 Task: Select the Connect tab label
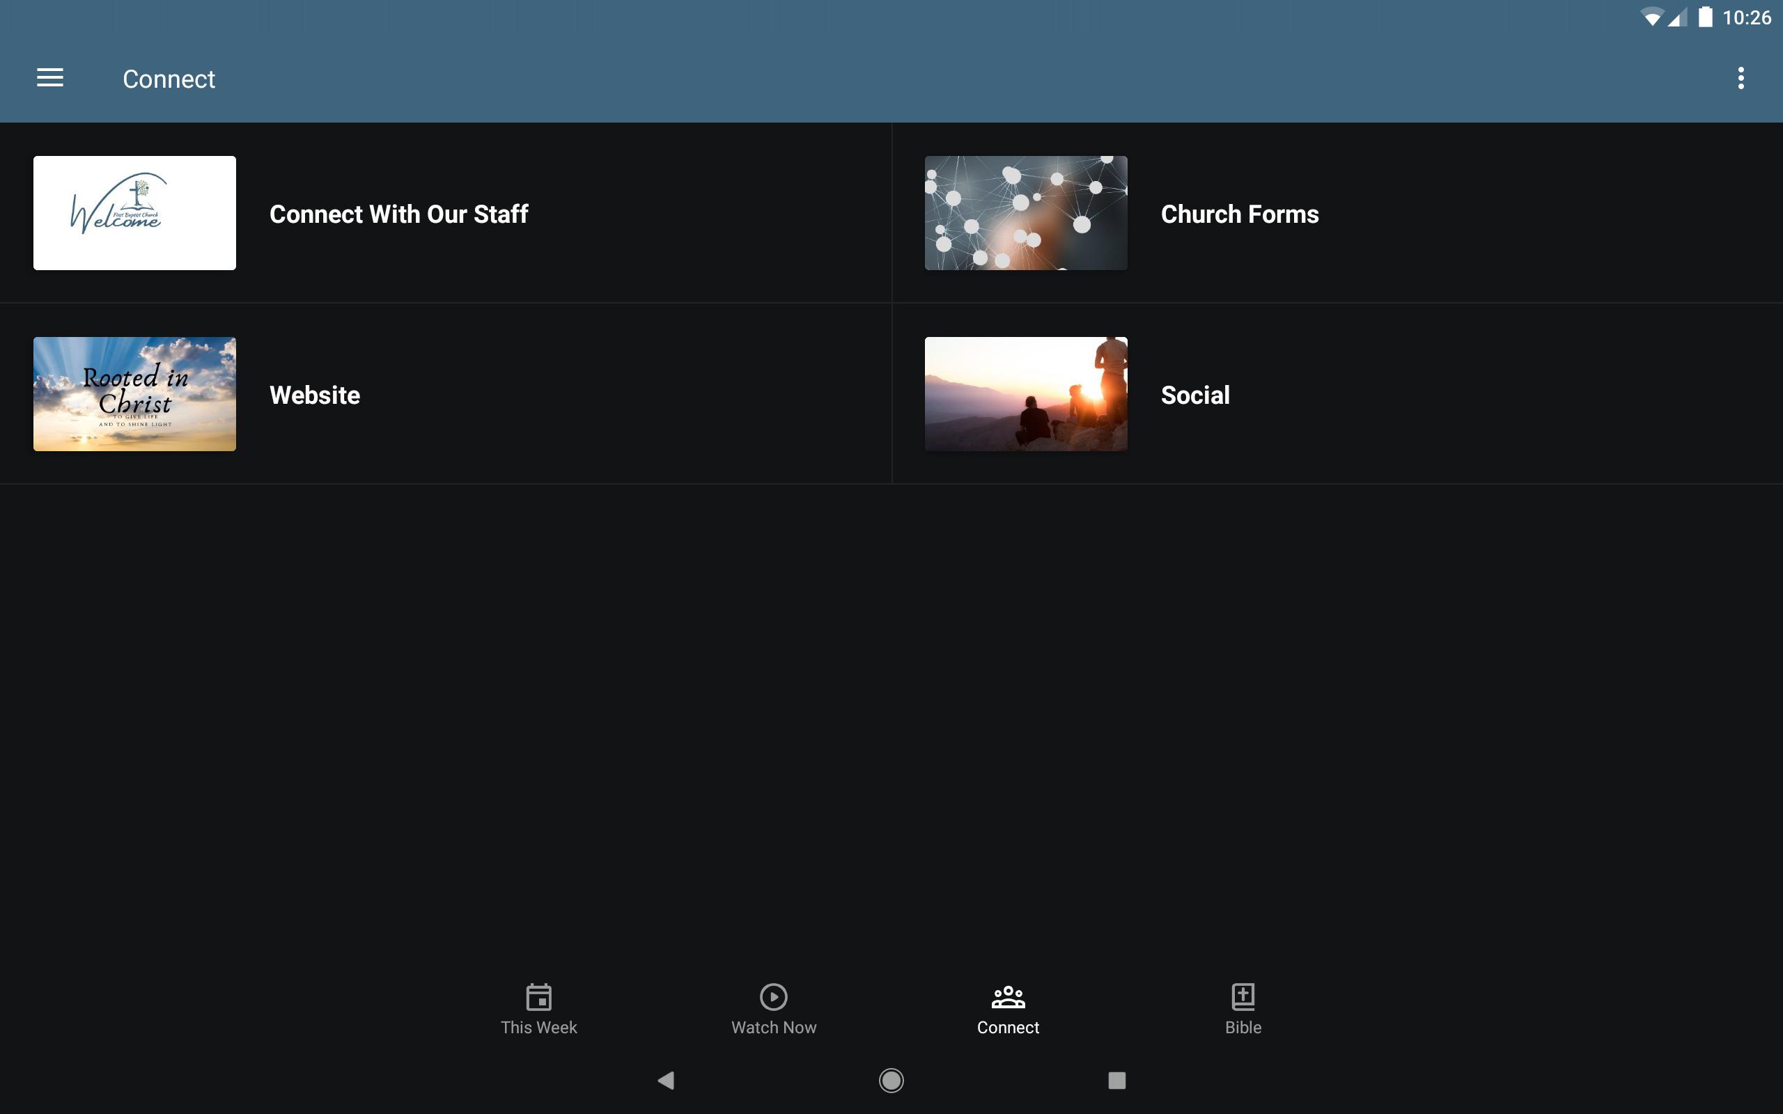[x=1008, y=1027]
